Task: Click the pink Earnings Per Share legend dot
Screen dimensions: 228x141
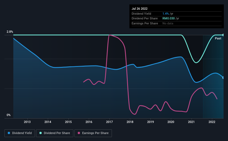Action: 79,133
